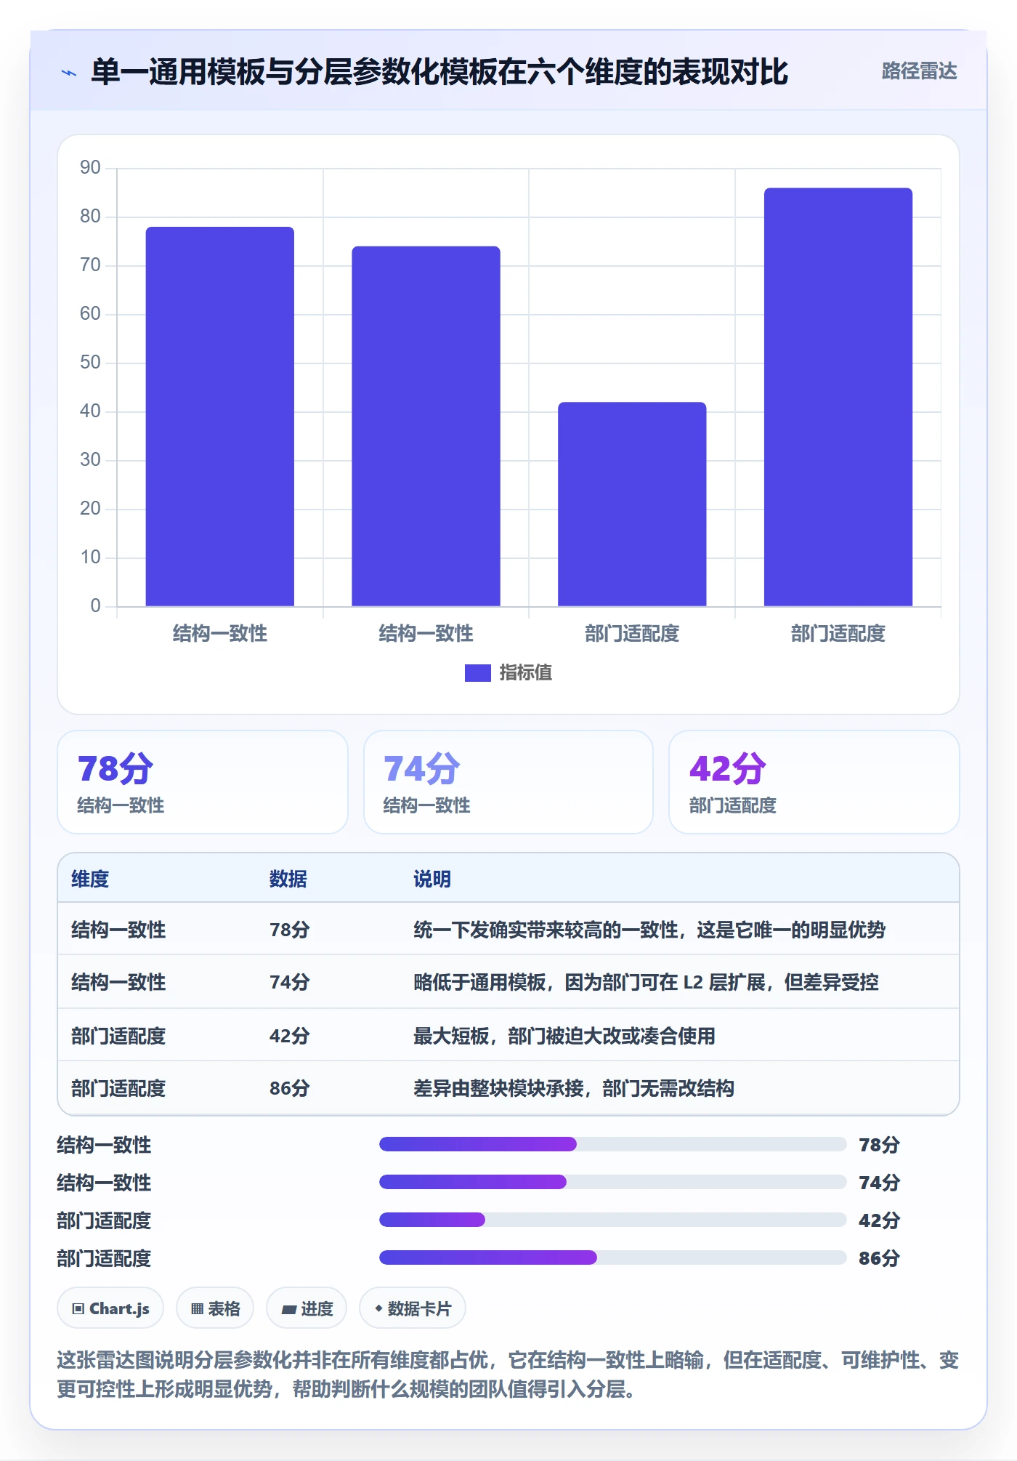1017x1461 pixels.
Task: Click the 说明 table column header
Action: pyautogui.click(x=432, y=879)
